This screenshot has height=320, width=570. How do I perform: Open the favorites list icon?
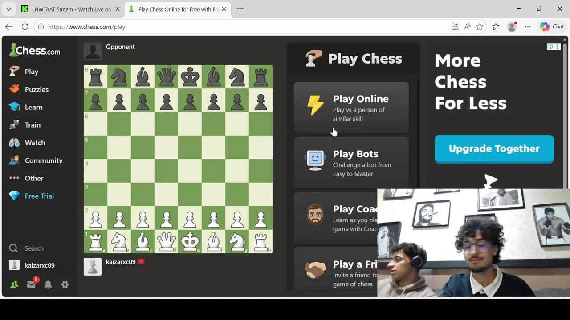coord(496,27)
